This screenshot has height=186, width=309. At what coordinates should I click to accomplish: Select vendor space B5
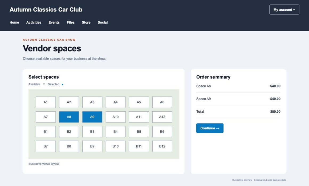click(139, 132)
